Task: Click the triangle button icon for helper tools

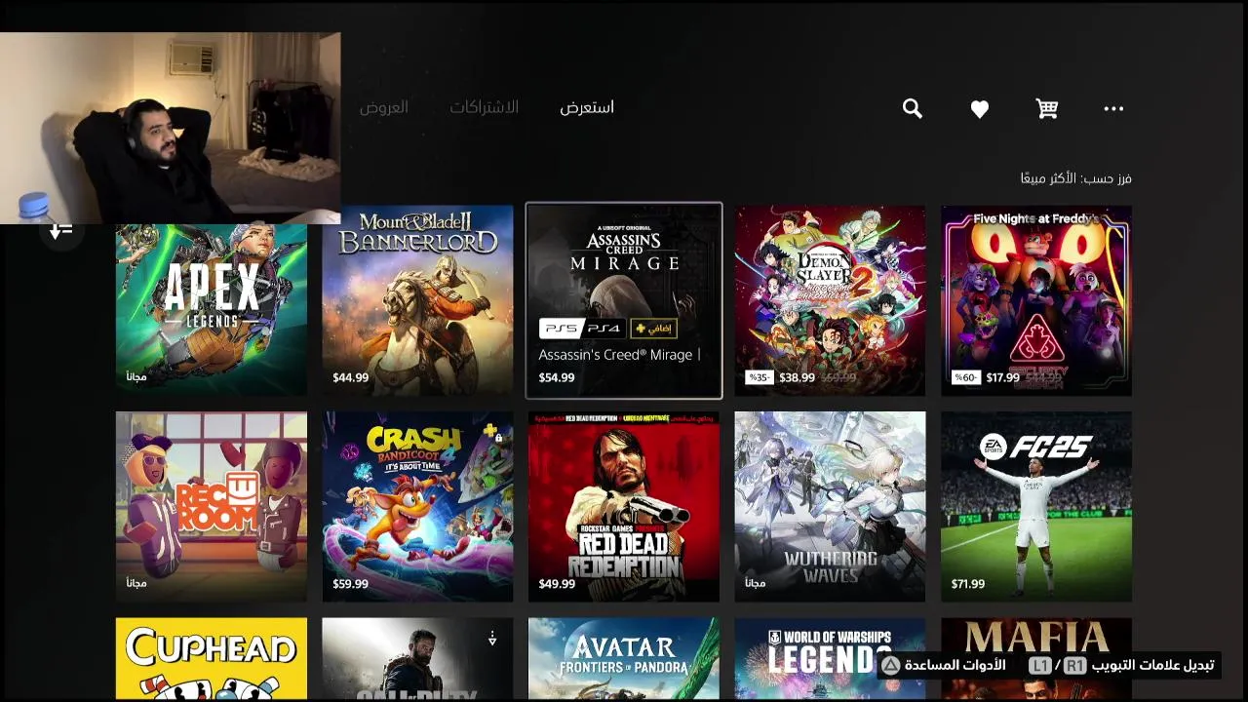Action: click(x=889, y=666)
